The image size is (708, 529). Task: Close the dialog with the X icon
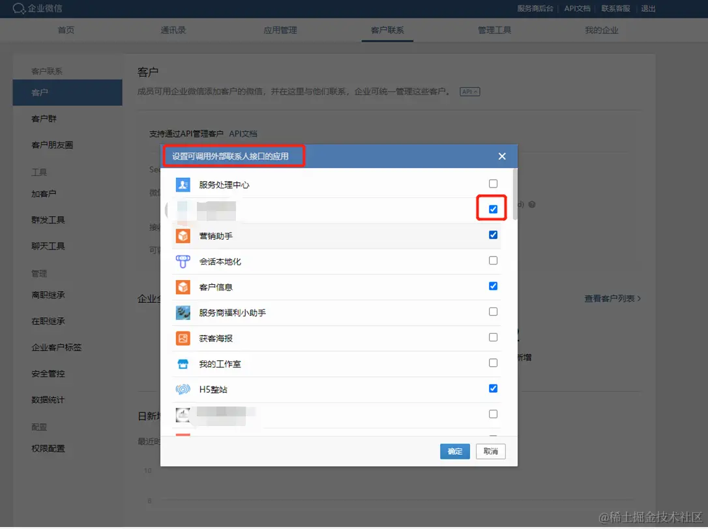point(502,156)
